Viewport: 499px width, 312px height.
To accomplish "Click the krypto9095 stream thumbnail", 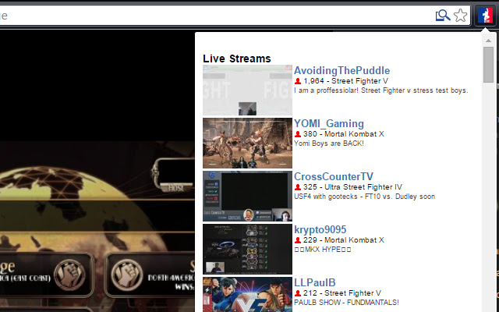I will [247, 249].
